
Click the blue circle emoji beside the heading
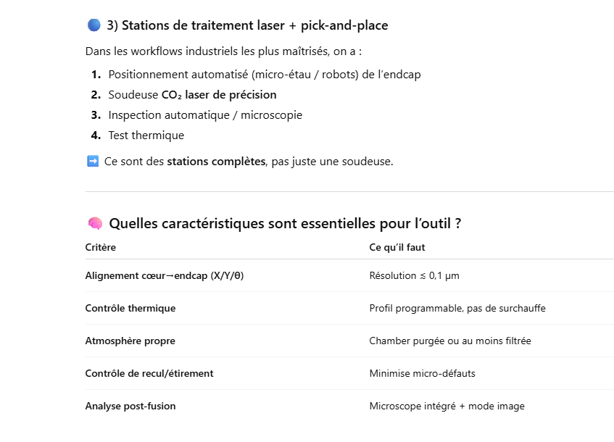pos(94,25)
